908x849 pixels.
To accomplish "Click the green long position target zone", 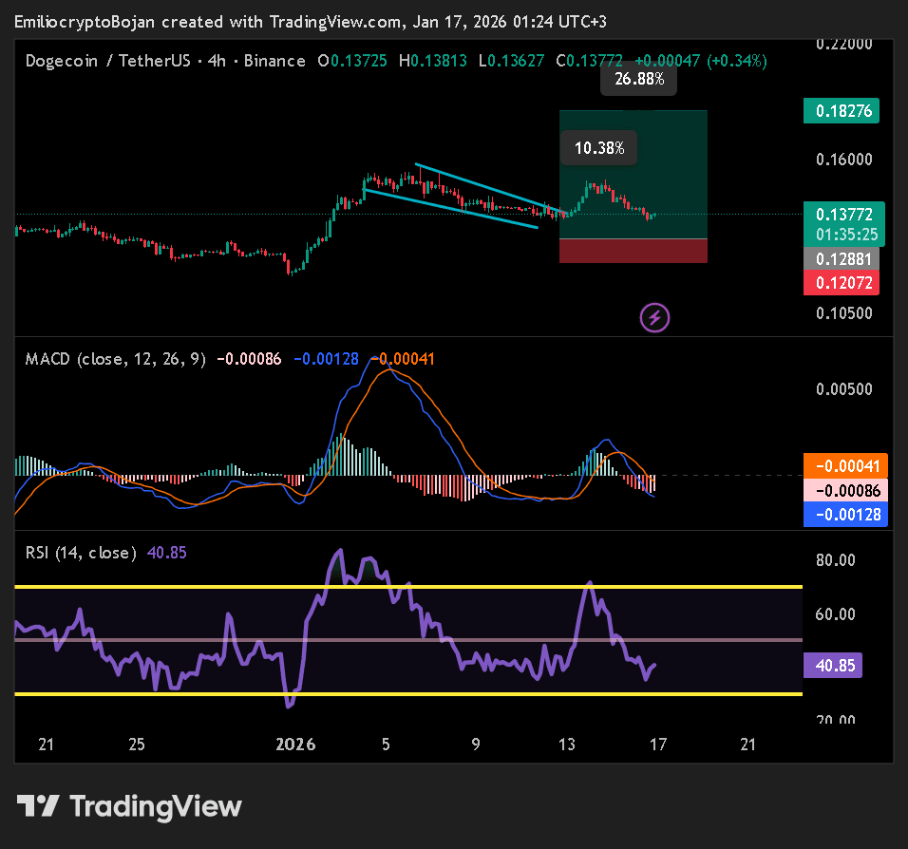I will 633,175.
